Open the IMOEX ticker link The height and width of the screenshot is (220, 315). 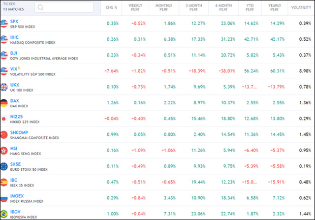(x=17, y=195)
